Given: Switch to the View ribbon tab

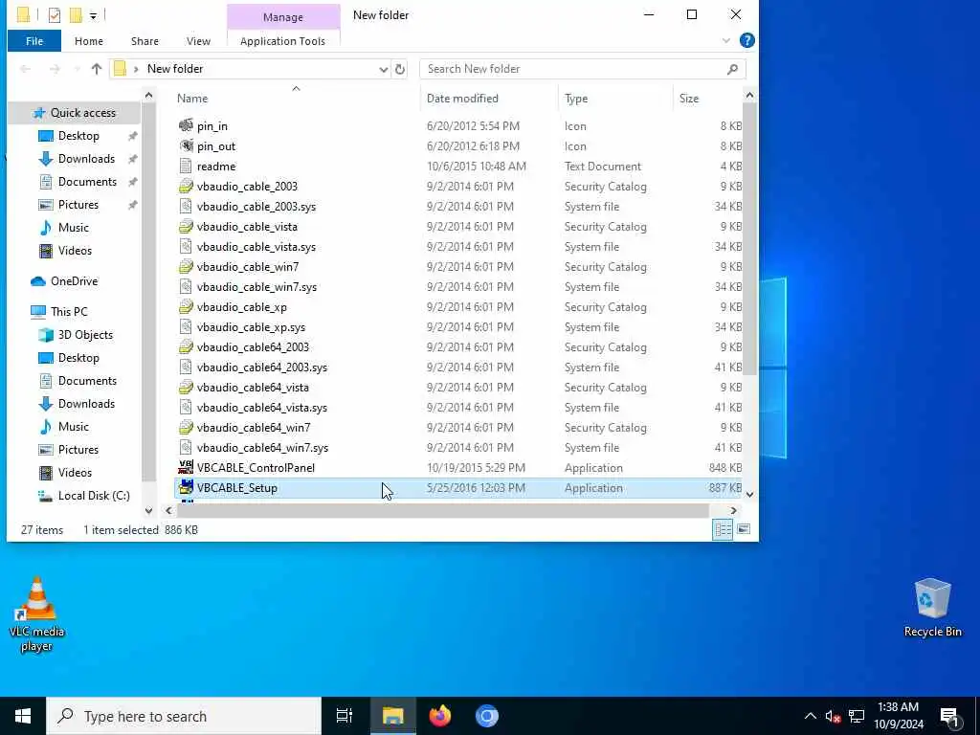Looking at the screenshot, I should [x=198, y=41].
